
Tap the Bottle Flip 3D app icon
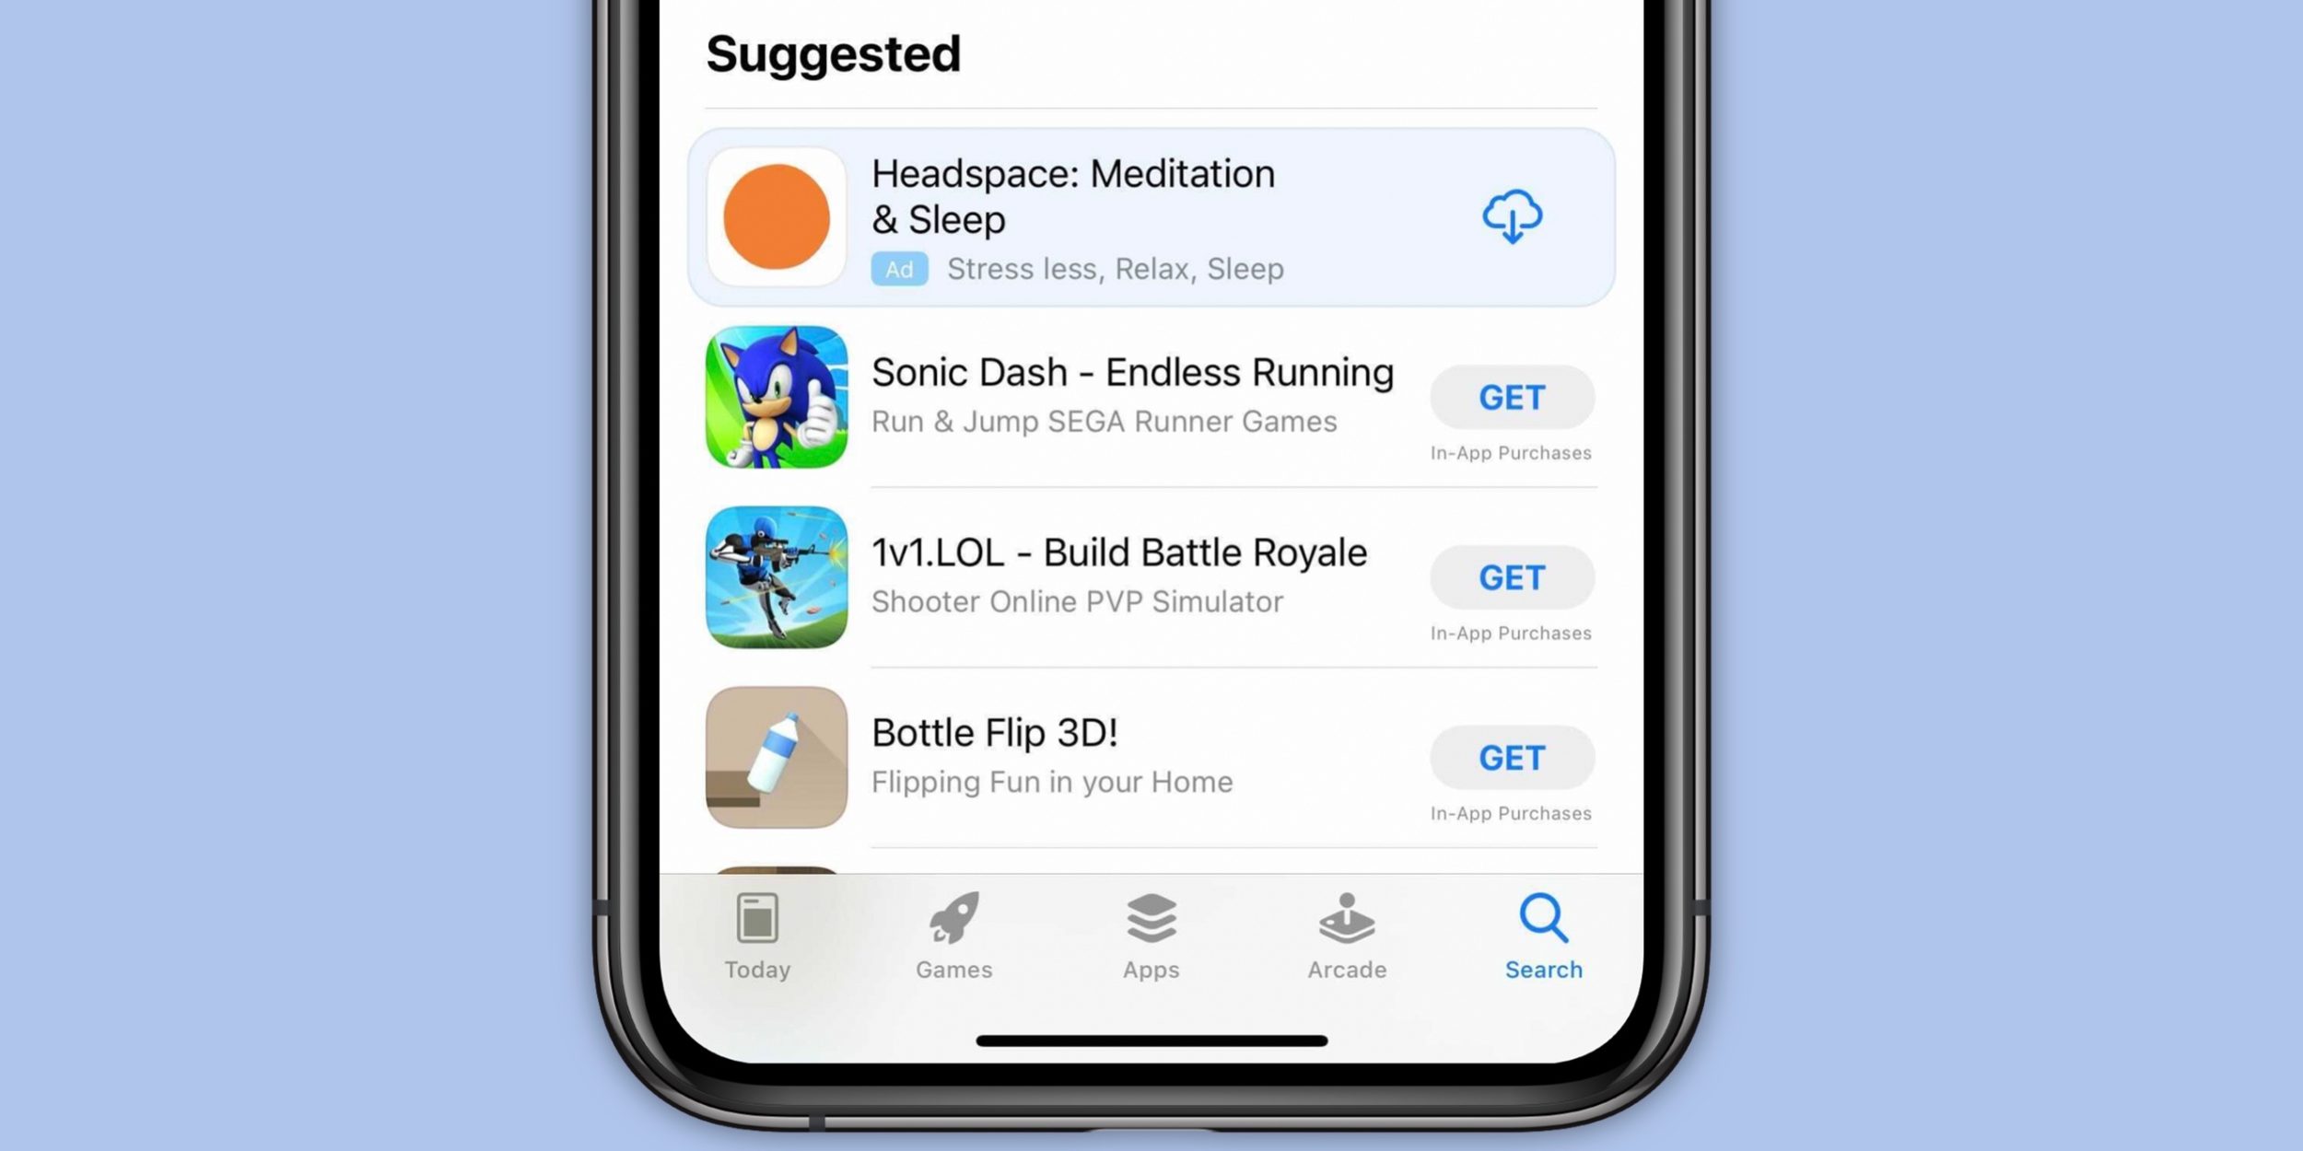click(x=776, y=758)
